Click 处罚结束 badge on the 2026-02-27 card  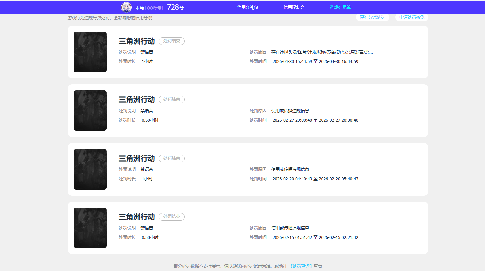[x=172, y=99]
